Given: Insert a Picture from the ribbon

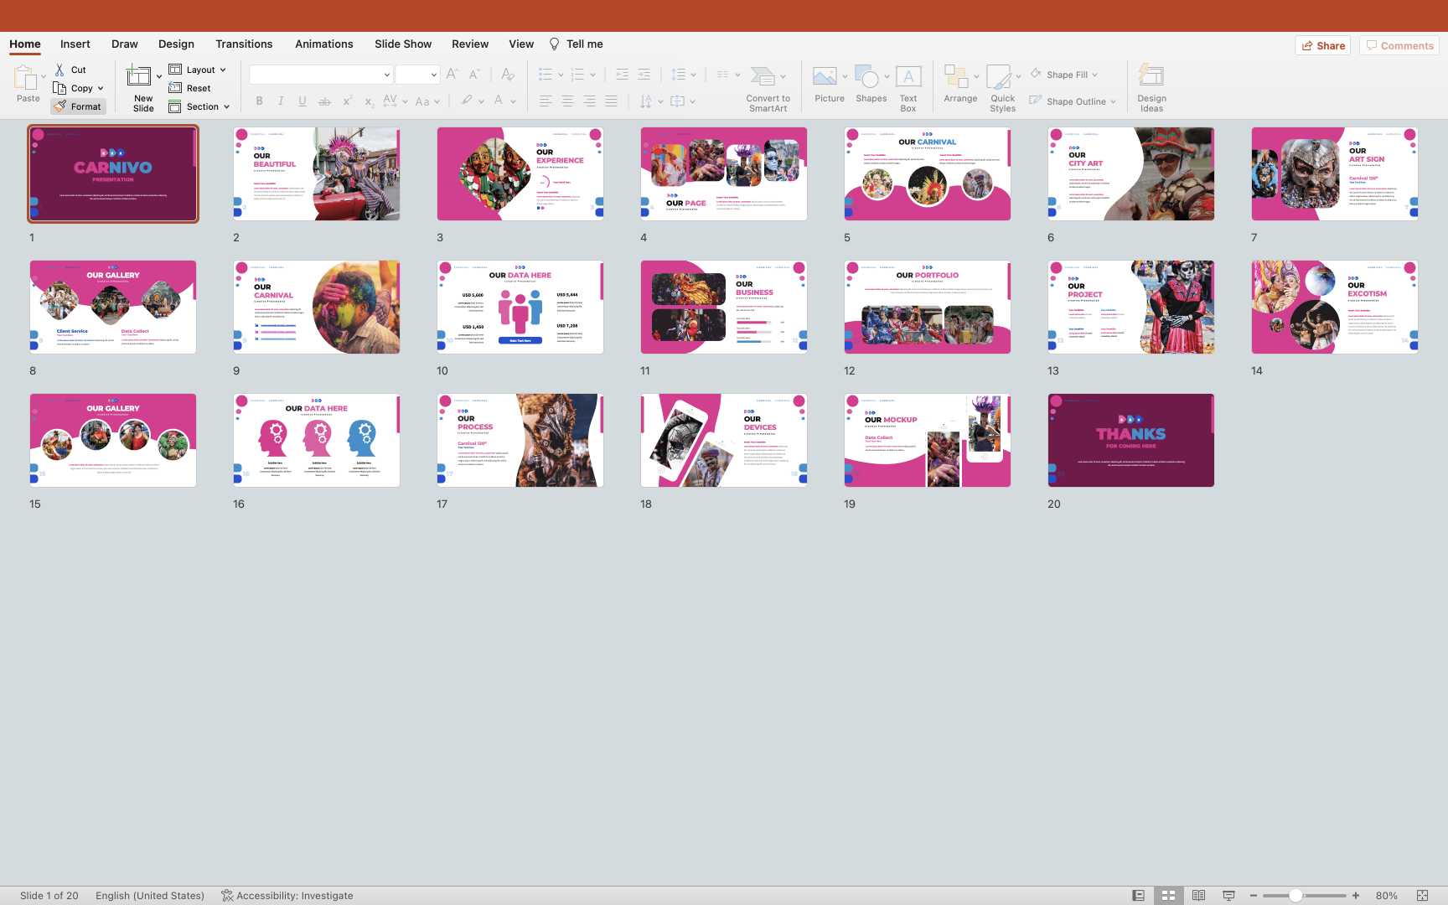Looking at the screenshot, I should (825, 77).
